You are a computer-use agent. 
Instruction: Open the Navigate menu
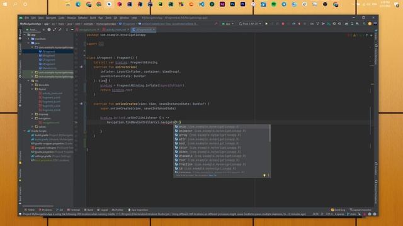[51, 18]
